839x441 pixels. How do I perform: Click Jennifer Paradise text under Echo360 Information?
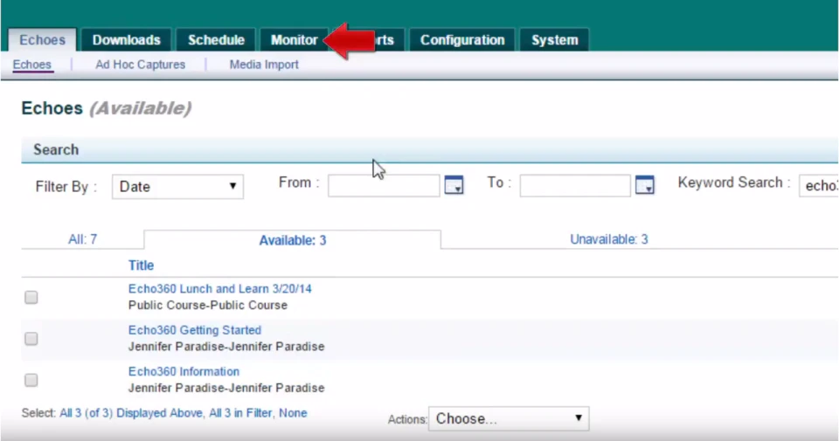tap(226, 388)
